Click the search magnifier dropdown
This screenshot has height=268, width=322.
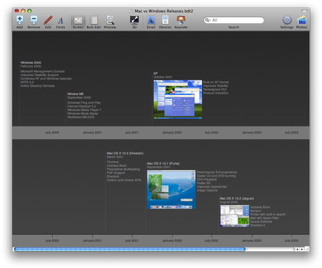pos(207,20)
